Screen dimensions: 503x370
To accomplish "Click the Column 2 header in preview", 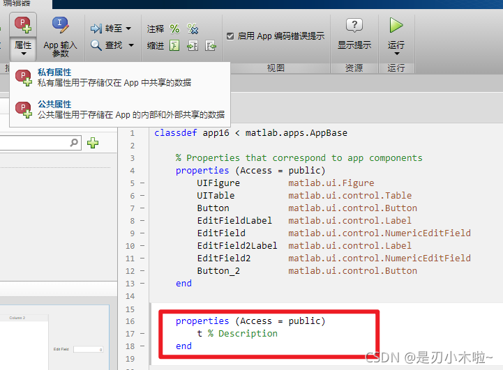I will (17, 318).
